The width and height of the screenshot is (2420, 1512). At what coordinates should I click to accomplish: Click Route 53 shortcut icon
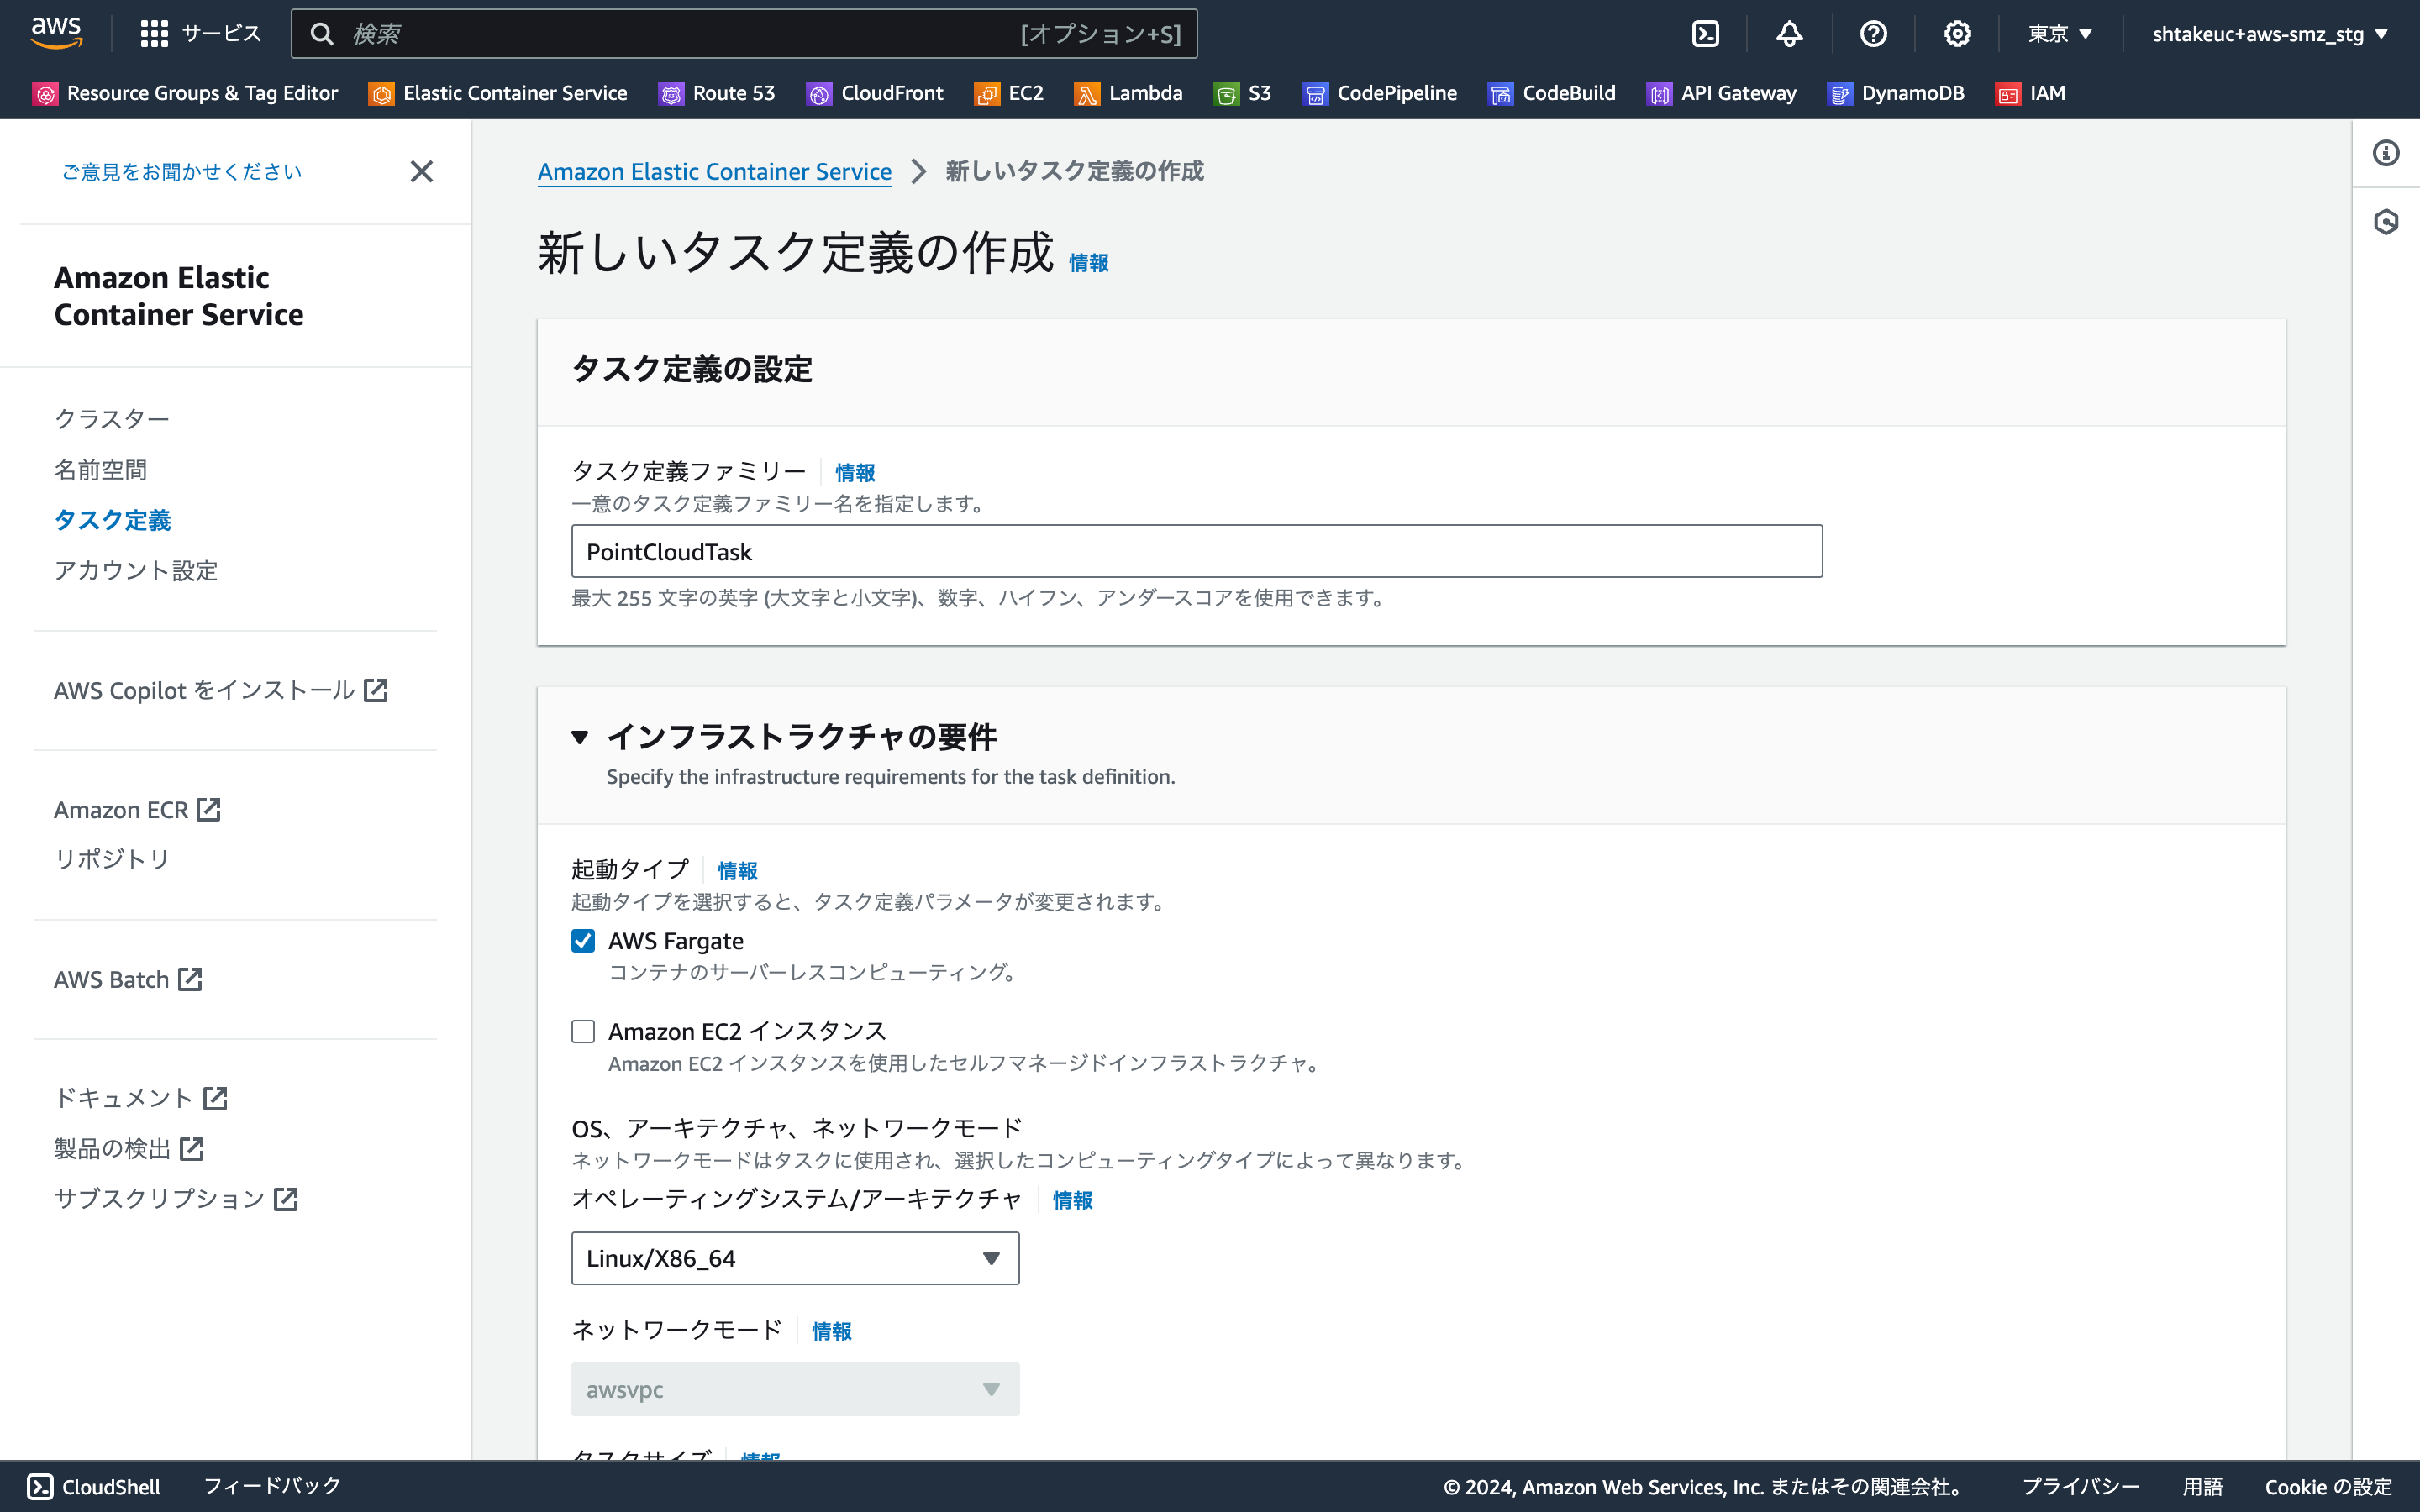671,94
